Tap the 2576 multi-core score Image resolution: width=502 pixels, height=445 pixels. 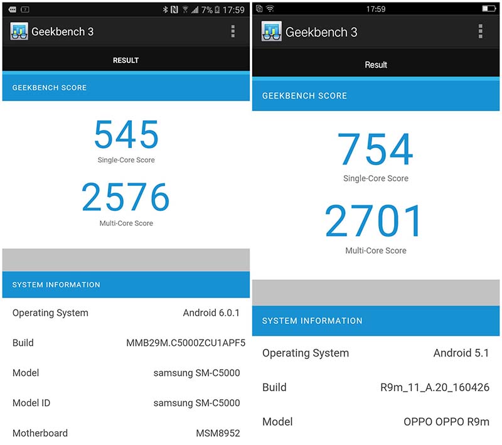click(125, 196)
